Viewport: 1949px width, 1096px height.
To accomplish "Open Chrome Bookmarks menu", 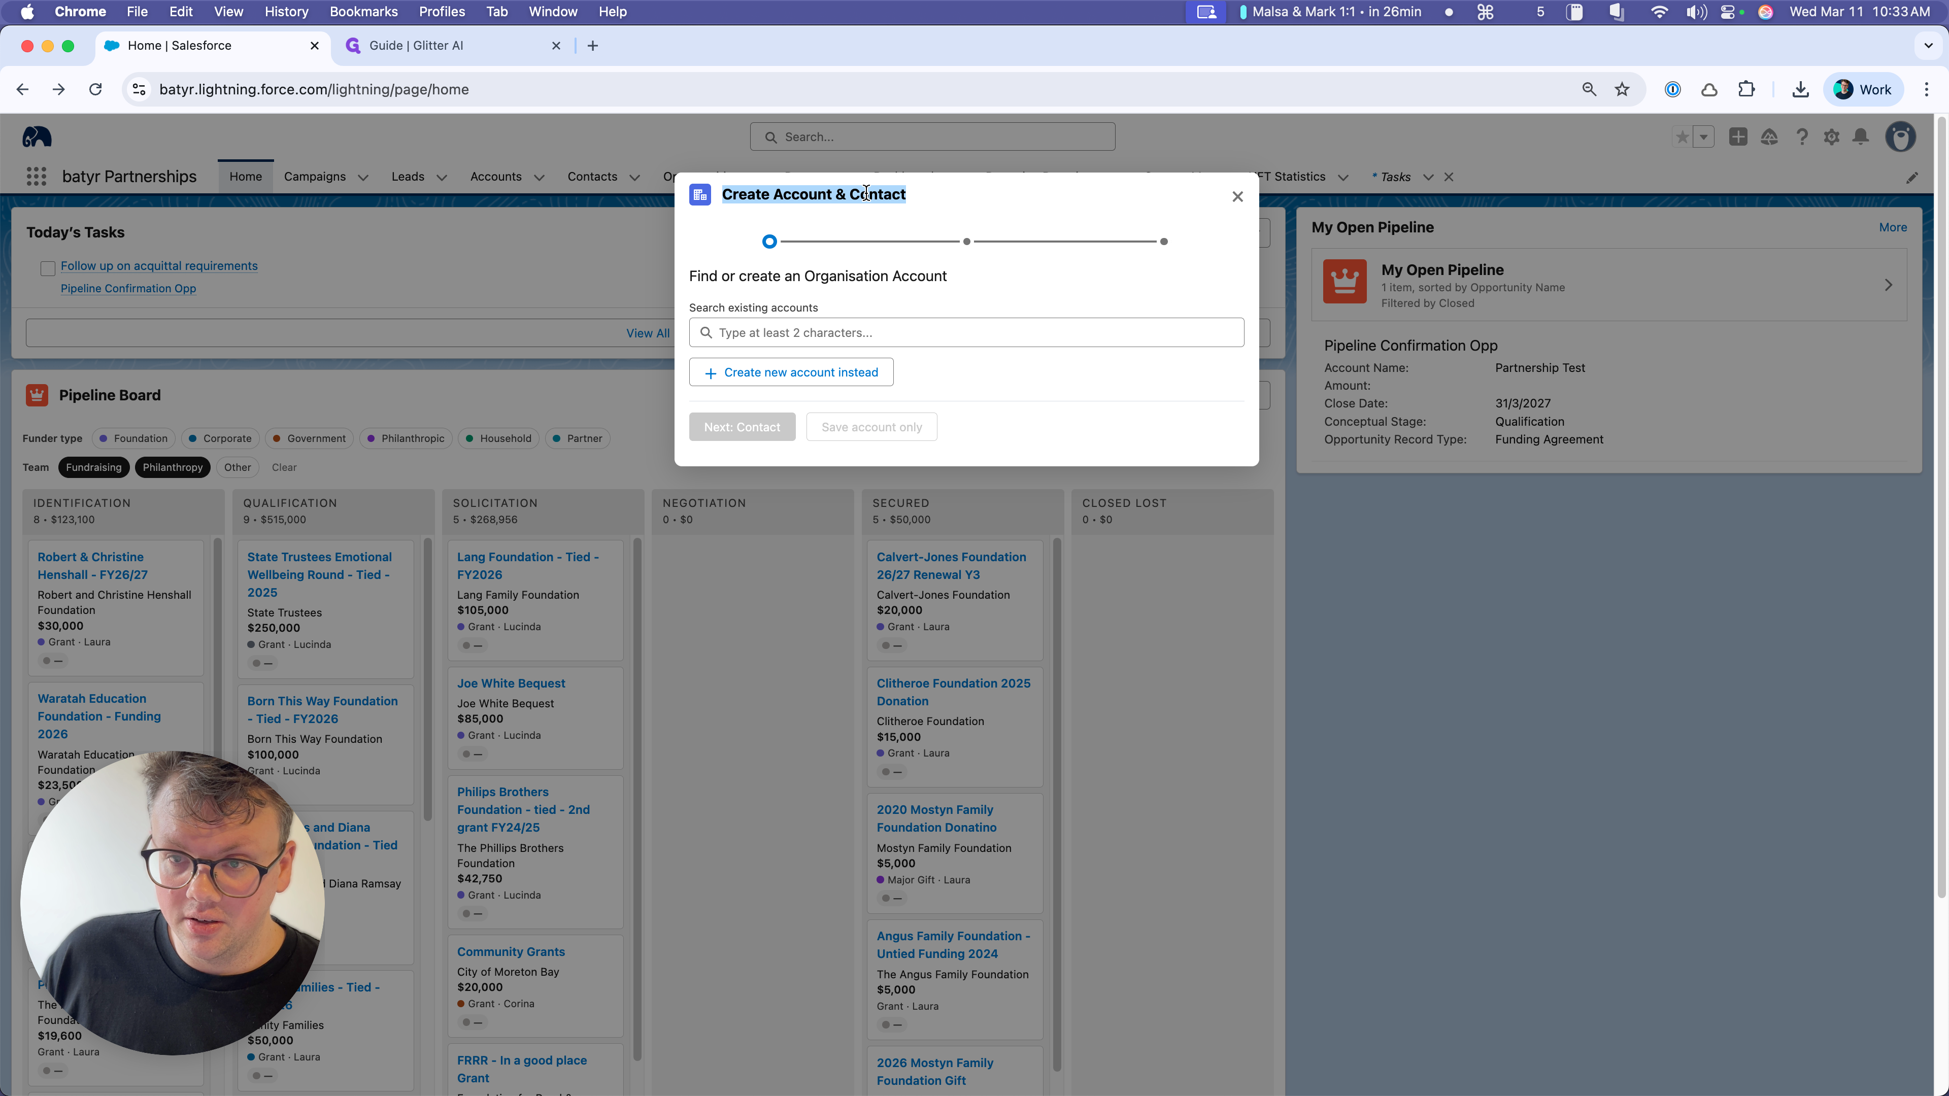I will 363,12.
